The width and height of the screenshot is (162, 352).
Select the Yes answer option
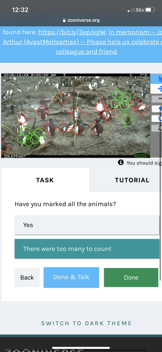point(87,225)
